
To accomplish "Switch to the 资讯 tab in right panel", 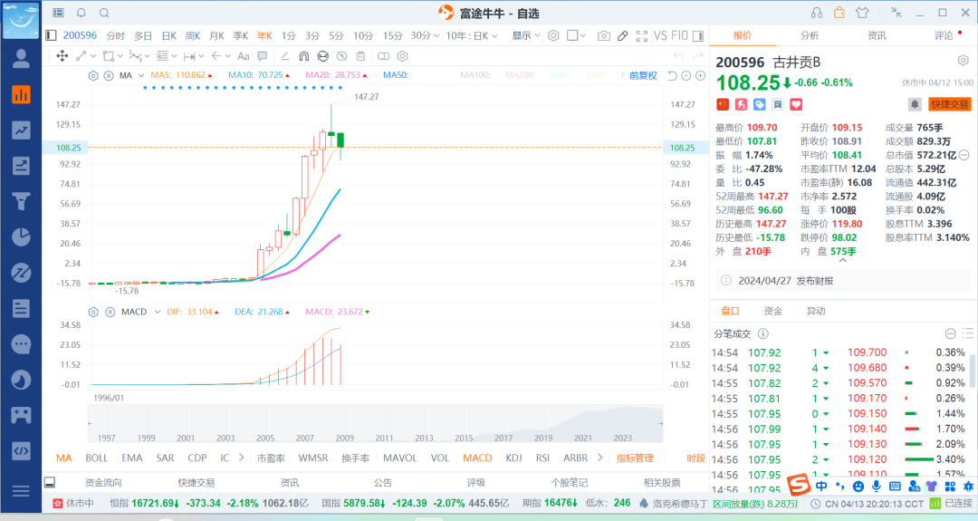I will tap(877, 35).
